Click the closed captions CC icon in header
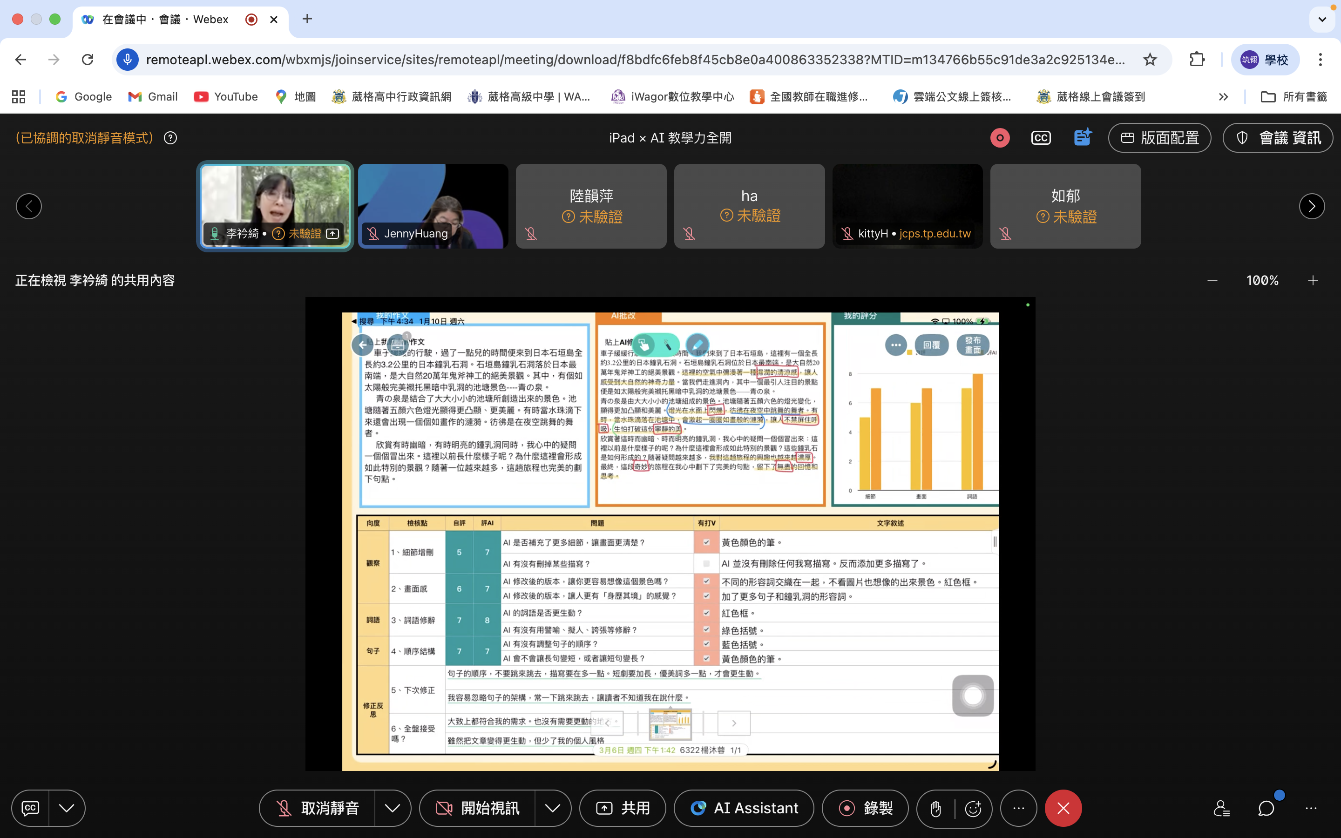 [x=1041, y=138]
